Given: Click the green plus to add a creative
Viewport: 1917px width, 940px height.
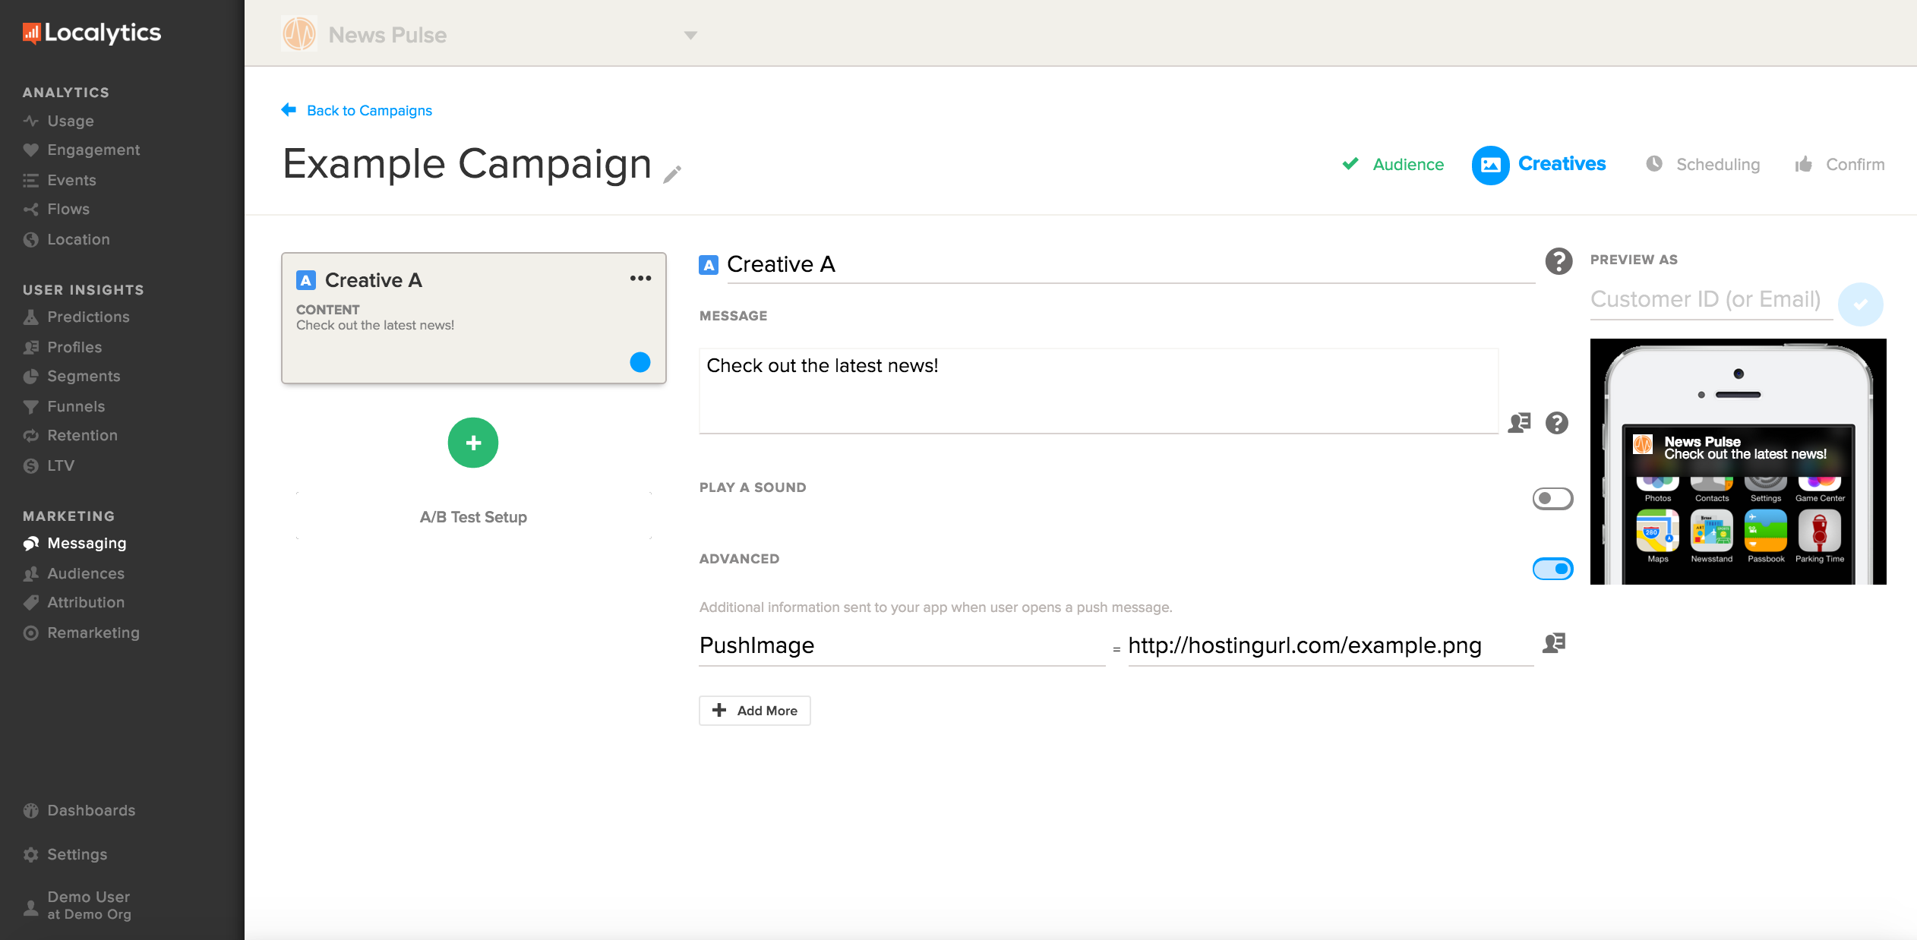Looking at the screenshot, I should [472, 443].
